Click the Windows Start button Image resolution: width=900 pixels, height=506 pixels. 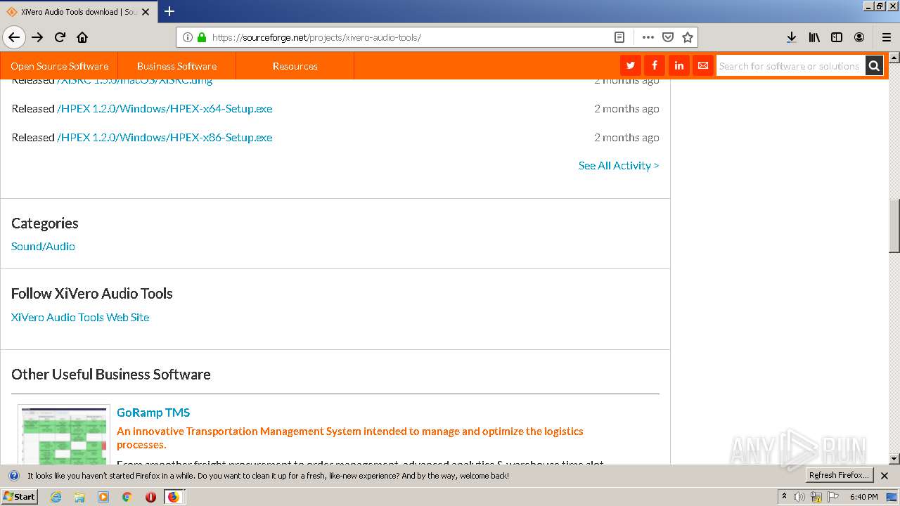click(20, 497)
